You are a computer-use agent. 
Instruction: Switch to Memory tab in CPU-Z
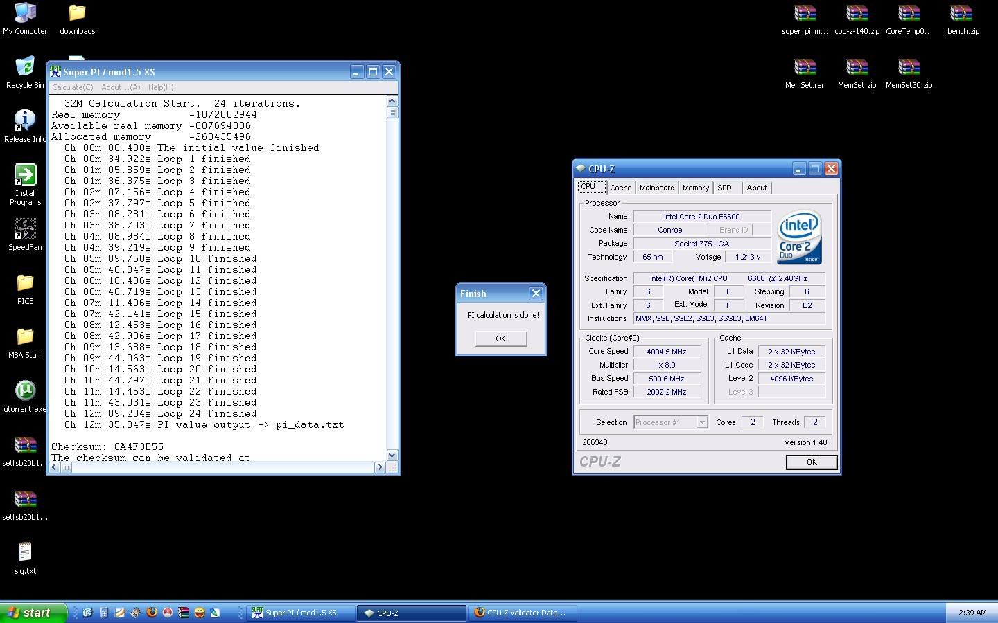click(x=696, y=188)
